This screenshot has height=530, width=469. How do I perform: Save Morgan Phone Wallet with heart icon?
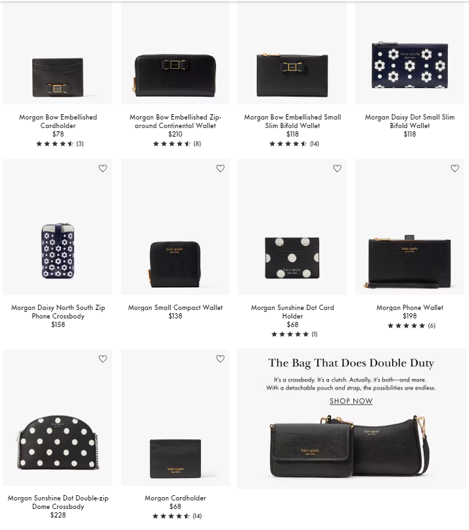pos(455,168)
